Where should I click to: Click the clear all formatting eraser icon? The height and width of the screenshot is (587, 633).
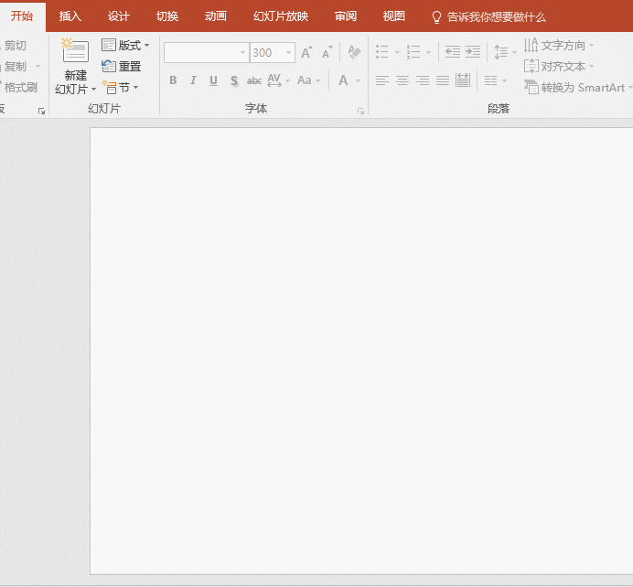(x=354, y=53)
